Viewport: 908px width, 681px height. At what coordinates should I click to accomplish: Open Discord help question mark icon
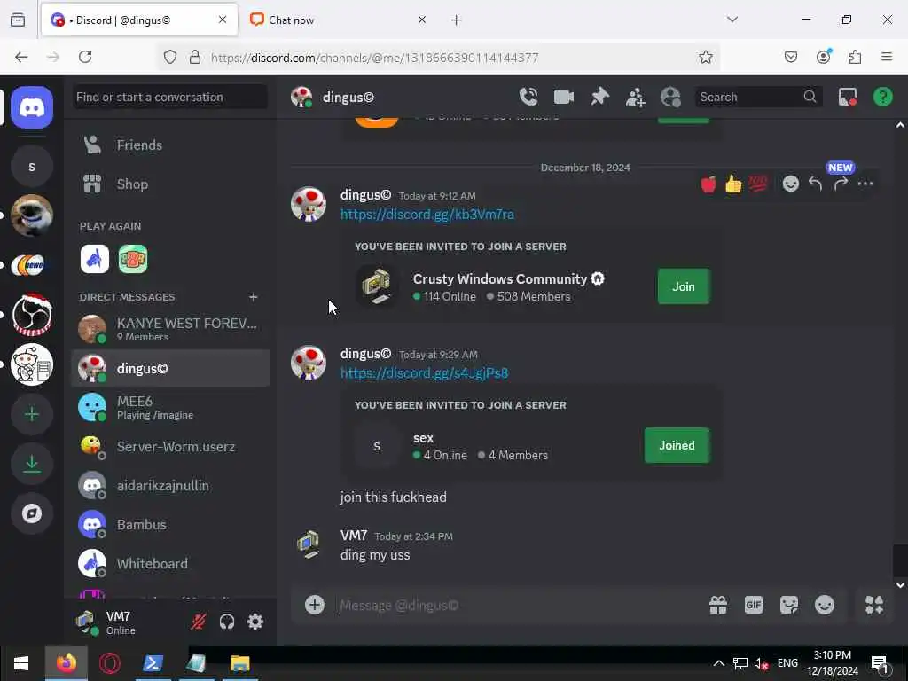(882, 97)
